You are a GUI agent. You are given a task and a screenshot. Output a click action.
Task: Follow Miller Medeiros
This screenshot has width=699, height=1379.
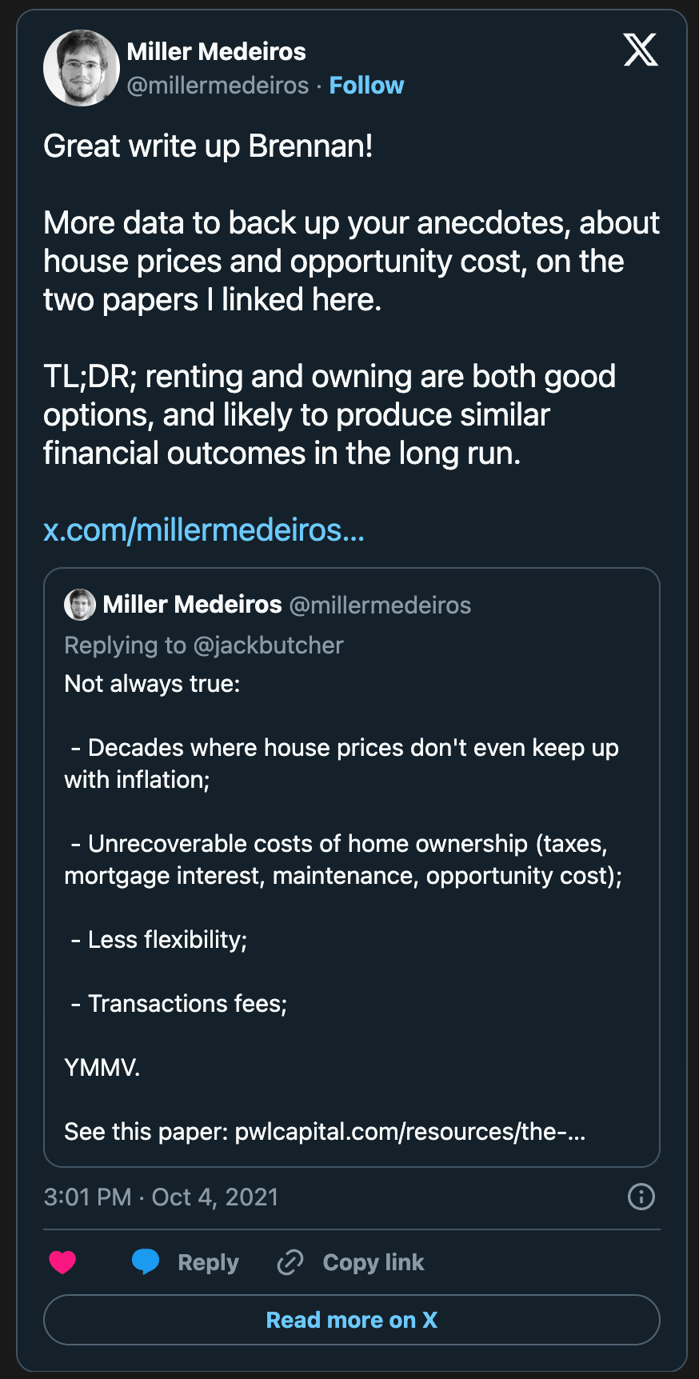(x=366, y=86)
